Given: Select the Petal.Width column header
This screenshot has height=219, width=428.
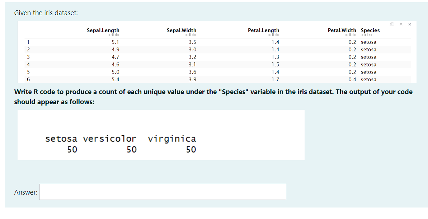Looking at the screenshot, I should (x=342, y=30).
